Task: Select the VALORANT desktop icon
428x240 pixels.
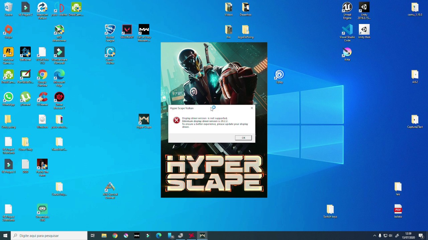Action: 127,32
